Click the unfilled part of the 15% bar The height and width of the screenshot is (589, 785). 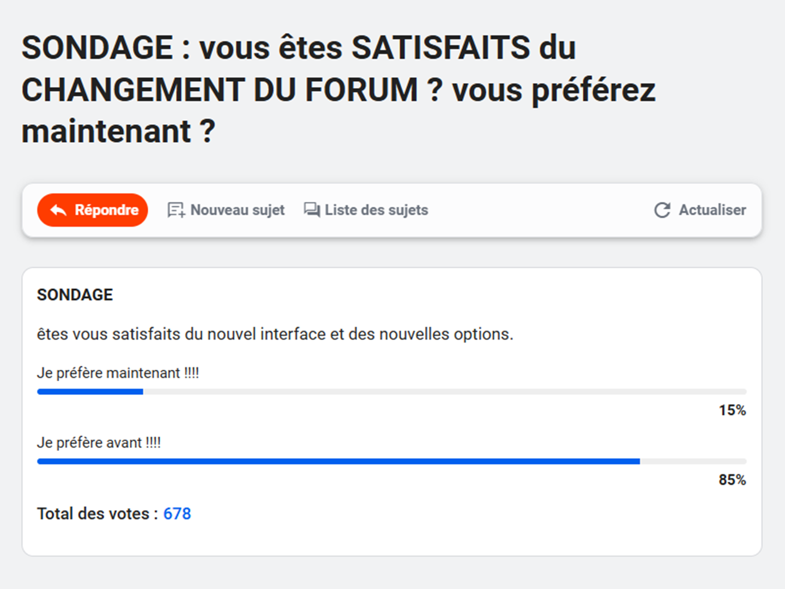tap(445, 392)
